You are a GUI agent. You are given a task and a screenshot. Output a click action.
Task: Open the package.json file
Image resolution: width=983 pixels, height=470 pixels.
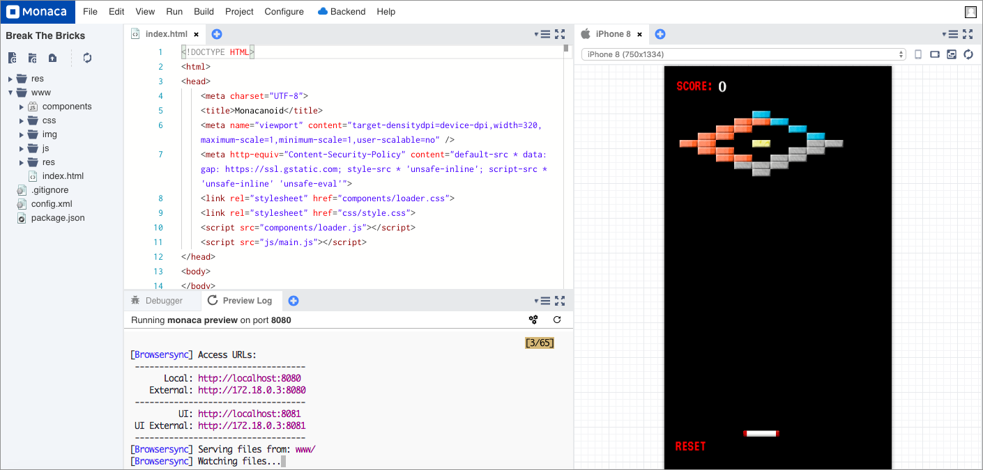coord(57,218)
